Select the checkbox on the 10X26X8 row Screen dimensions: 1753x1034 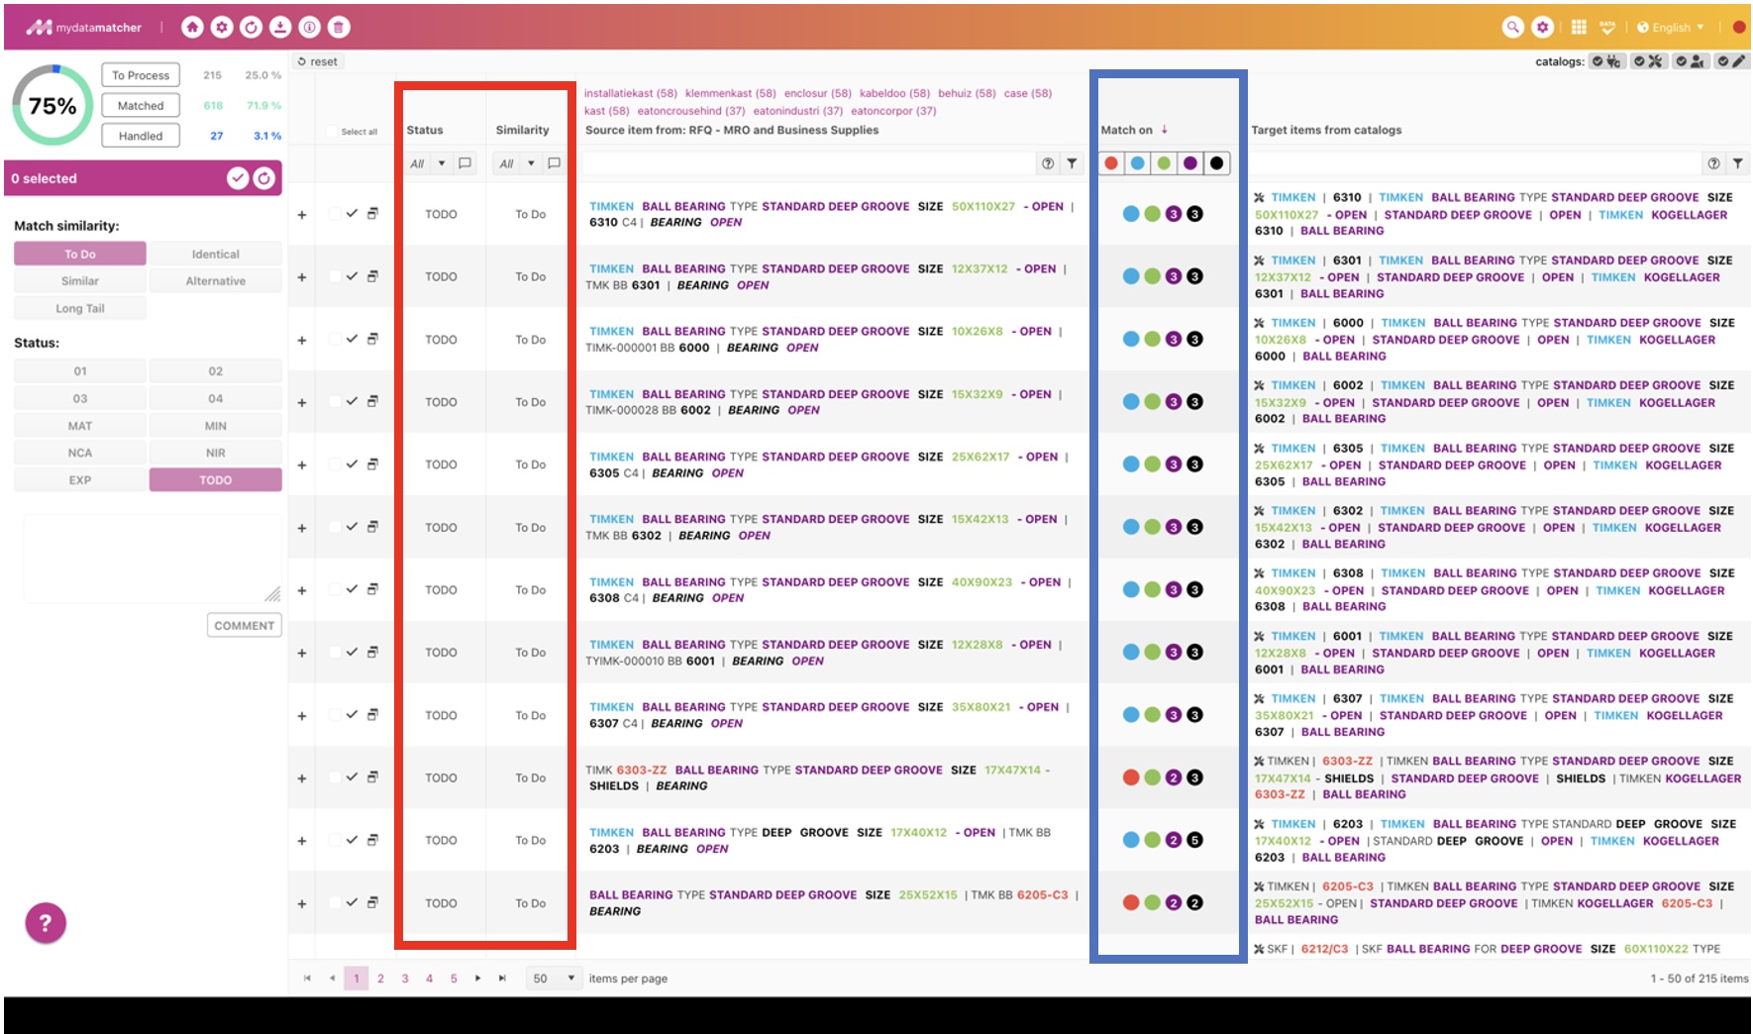[334, 339]
